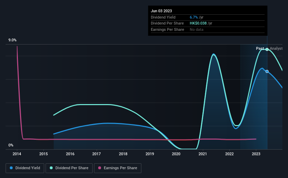288x178 pixels.
Task: Click the tooltip Dividend Per Share row label
Action: pos(167,23)
